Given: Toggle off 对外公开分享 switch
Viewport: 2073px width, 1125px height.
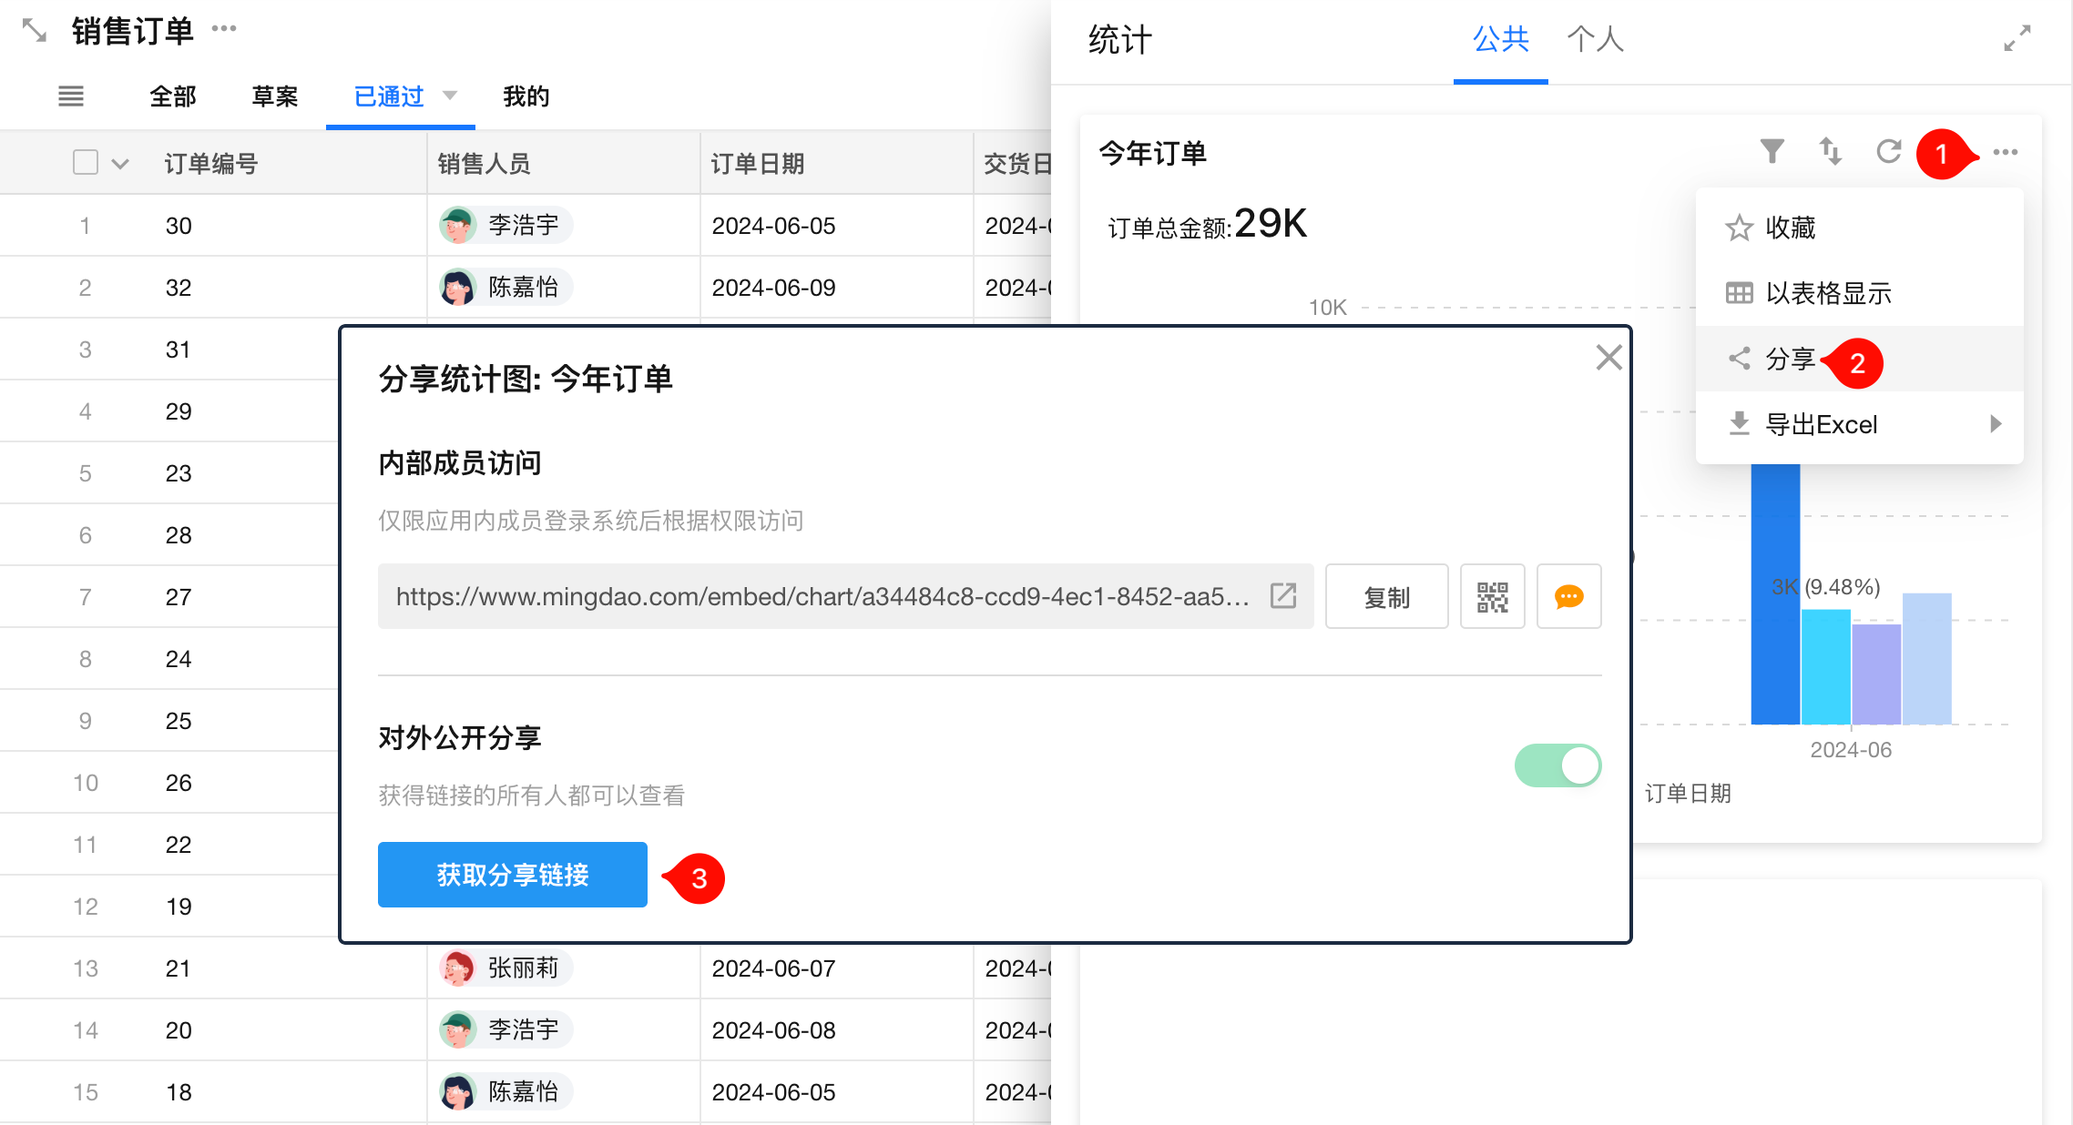Looking at the screenshot, I should pyautogui.click(x=1557, y=765).
